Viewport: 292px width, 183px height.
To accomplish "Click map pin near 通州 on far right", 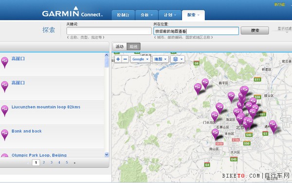I will (273, 127).
